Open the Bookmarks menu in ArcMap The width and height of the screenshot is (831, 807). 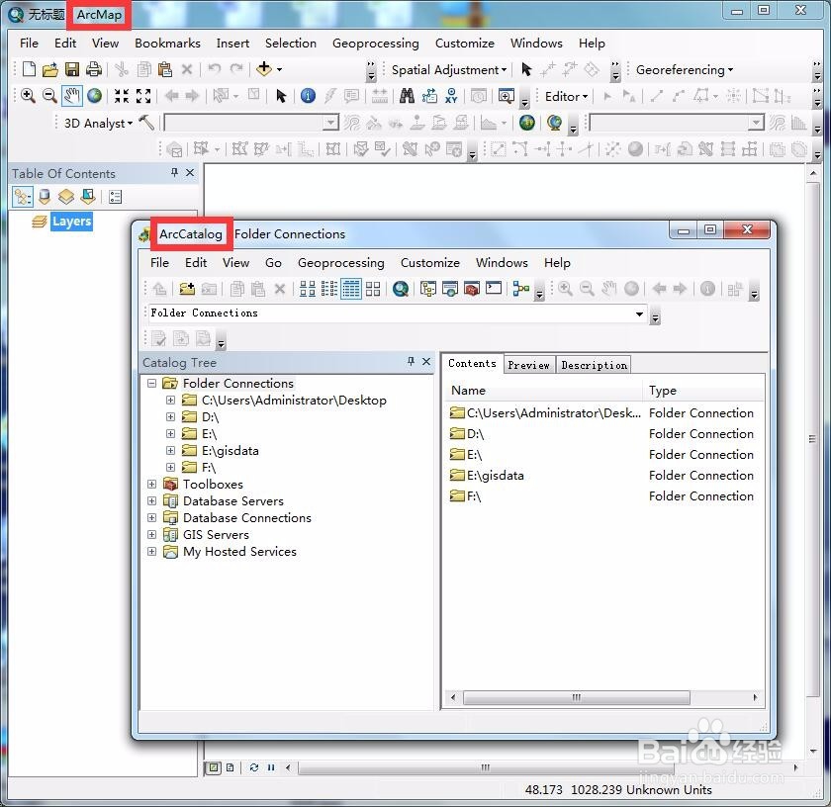tap(167, 43)
